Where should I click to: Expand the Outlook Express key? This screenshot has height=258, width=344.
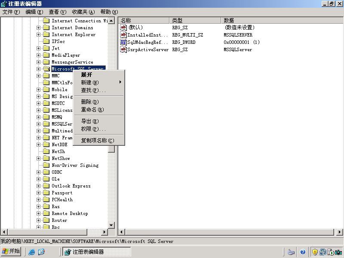38,186
